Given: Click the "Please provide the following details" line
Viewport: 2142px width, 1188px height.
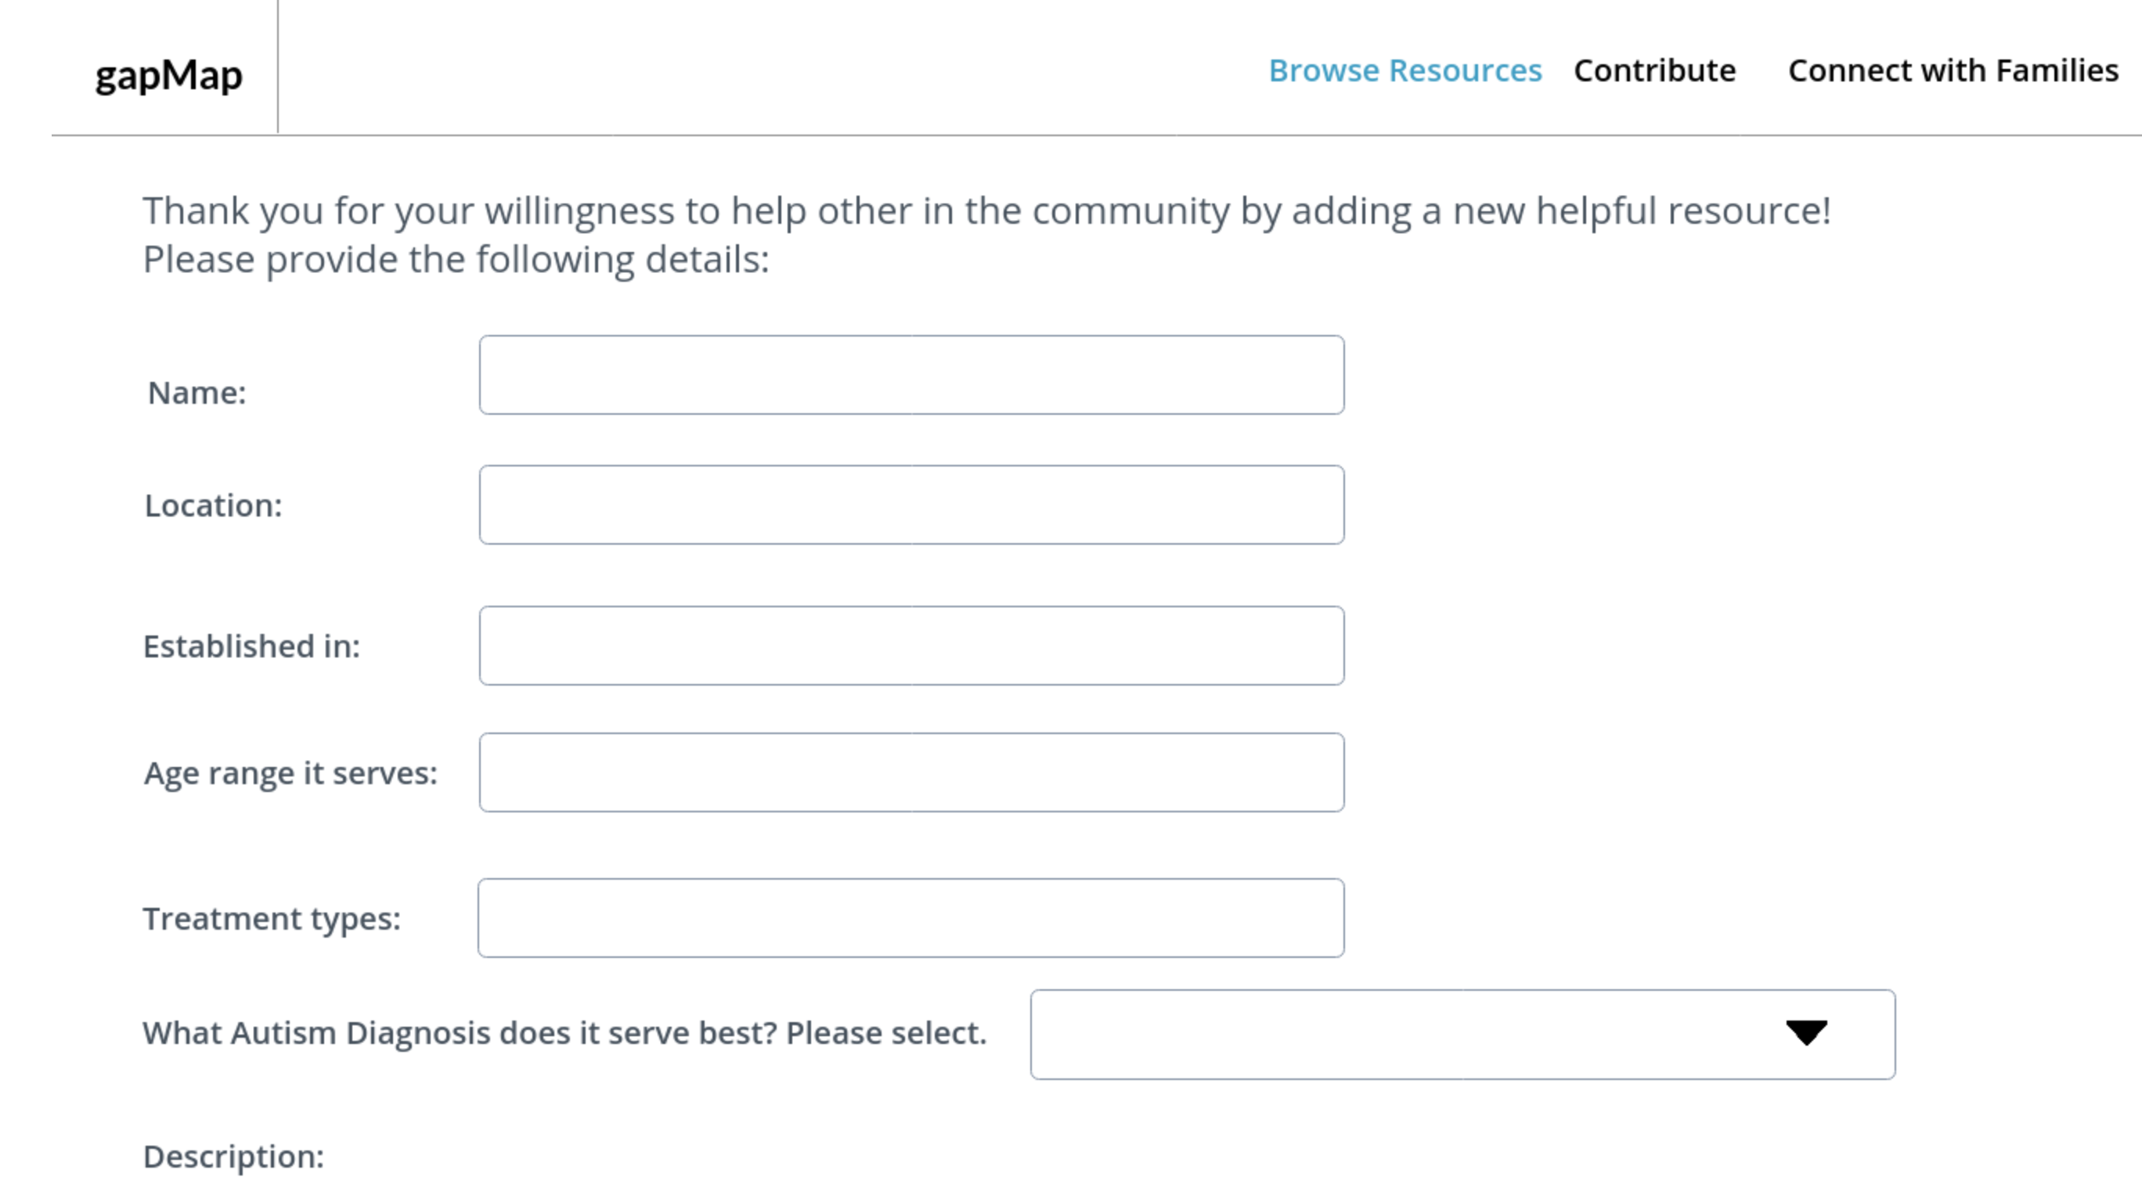Looking at the screenshot, I should [x=456, y=259].
